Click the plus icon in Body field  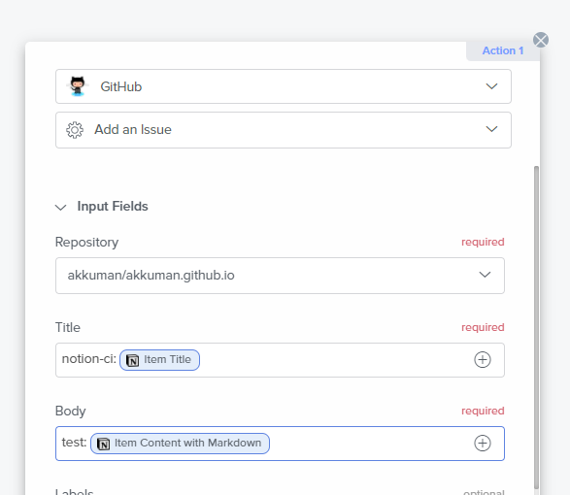(x=482, y=443)
